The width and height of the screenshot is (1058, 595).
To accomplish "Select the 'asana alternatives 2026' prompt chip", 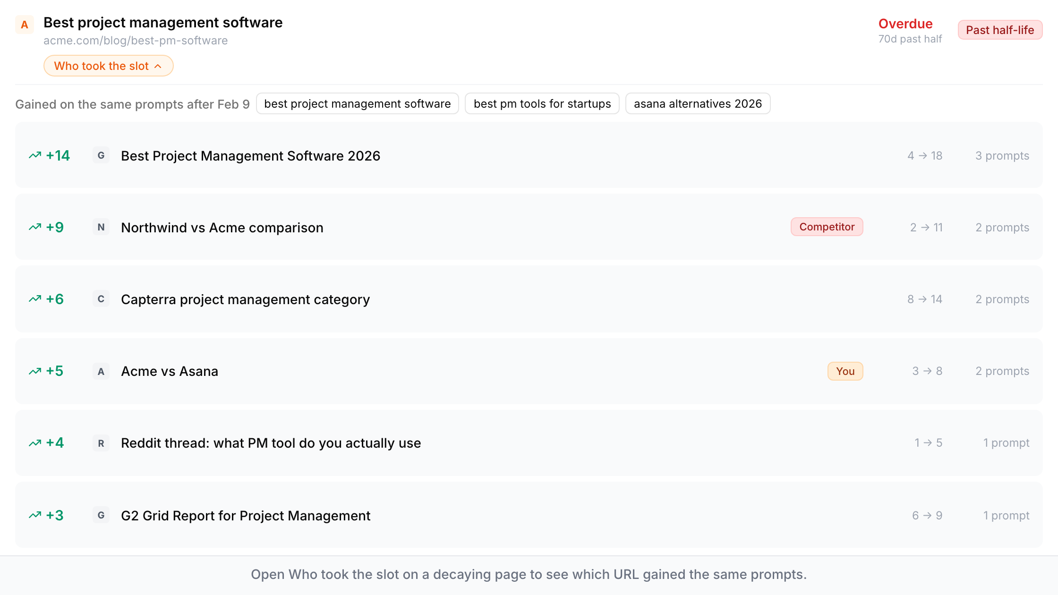I will coord(698,103).
